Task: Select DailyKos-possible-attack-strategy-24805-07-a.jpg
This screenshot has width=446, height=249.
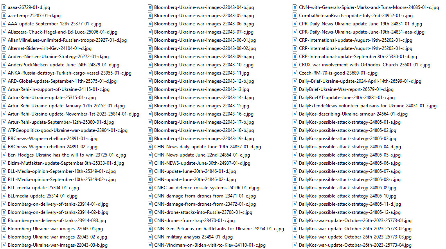Action: coord(350,172)
